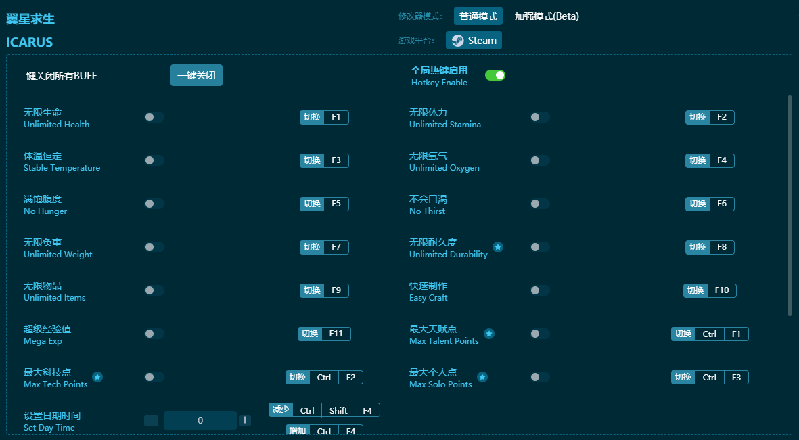Viewport: 799px width, 440px height.
Task: Decrease Set Day Time with minus button
Action: tap(151, 420)
